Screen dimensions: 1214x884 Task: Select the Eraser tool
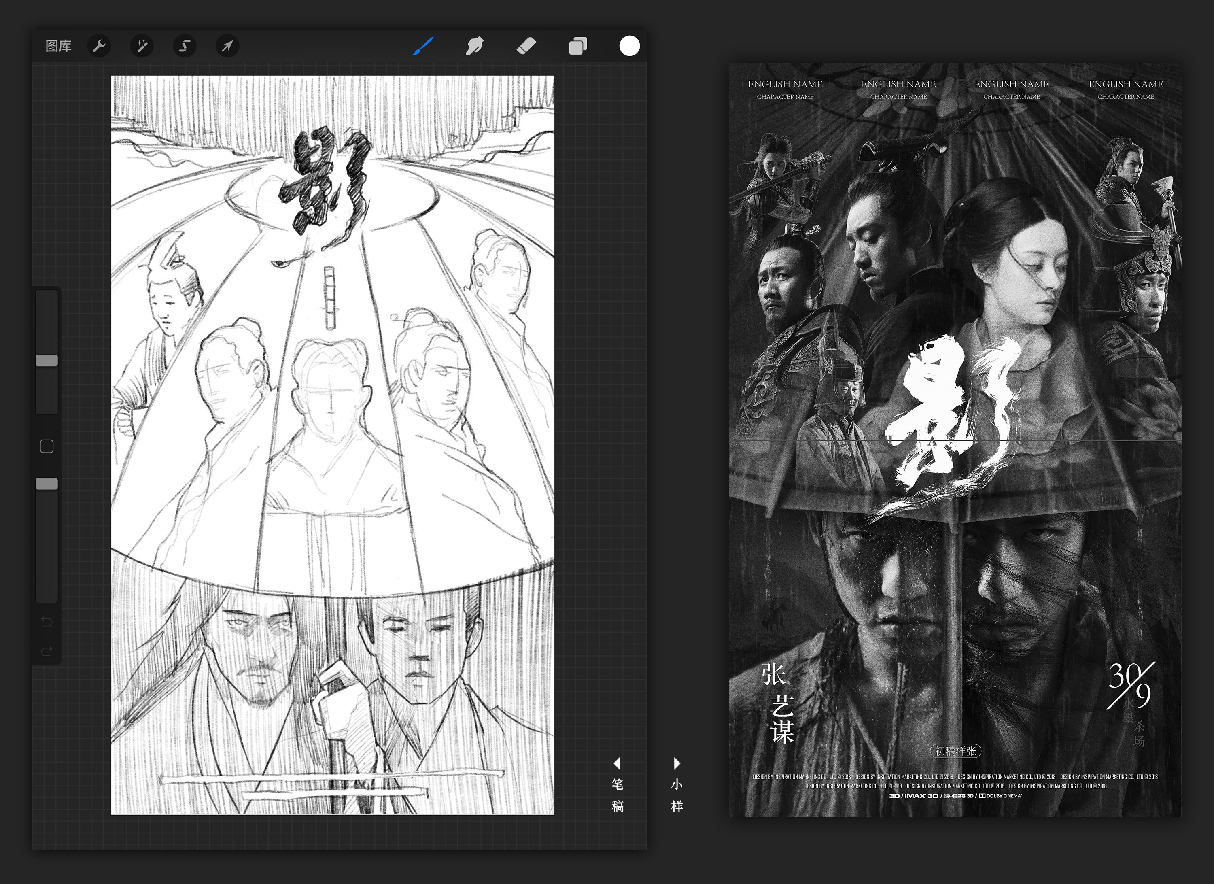(526, 46)
